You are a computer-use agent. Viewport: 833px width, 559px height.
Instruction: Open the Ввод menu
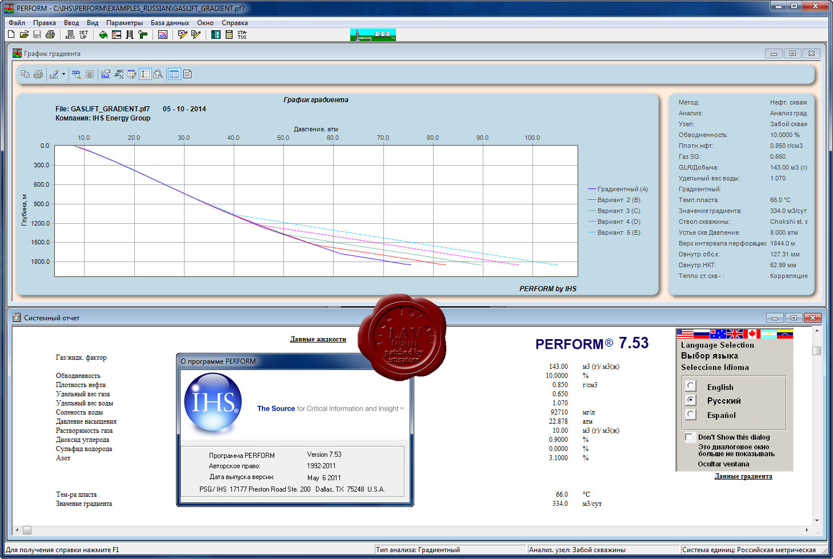[71, 23]
